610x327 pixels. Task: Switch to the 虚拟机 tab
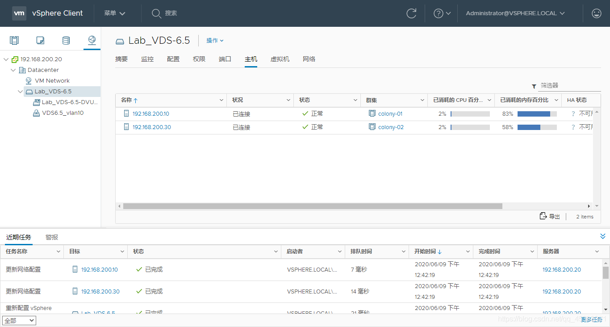pyautogui.click(x=280, y=59)
